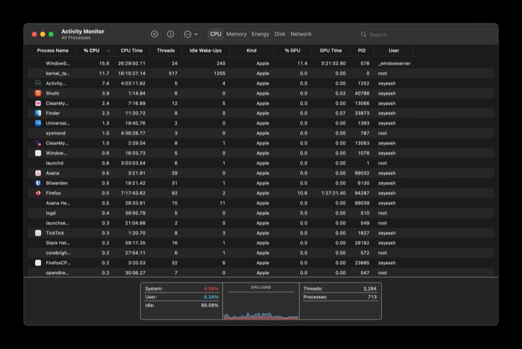The image size is (522, 349).
Task: Select the launchse... process row
Action: (260, 223)
